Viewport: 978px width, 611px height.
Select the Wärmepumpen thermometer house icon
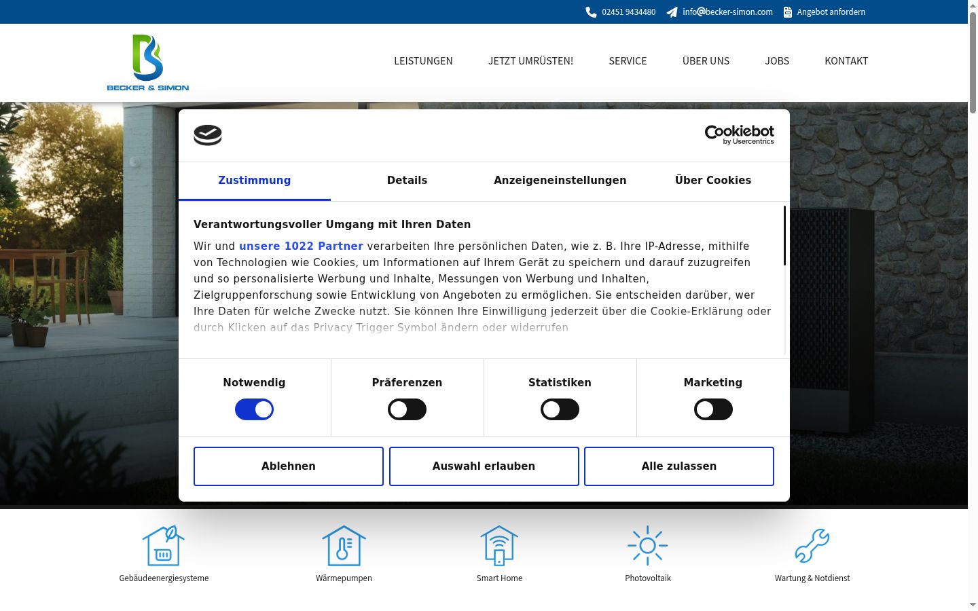(x=344, y=546)
